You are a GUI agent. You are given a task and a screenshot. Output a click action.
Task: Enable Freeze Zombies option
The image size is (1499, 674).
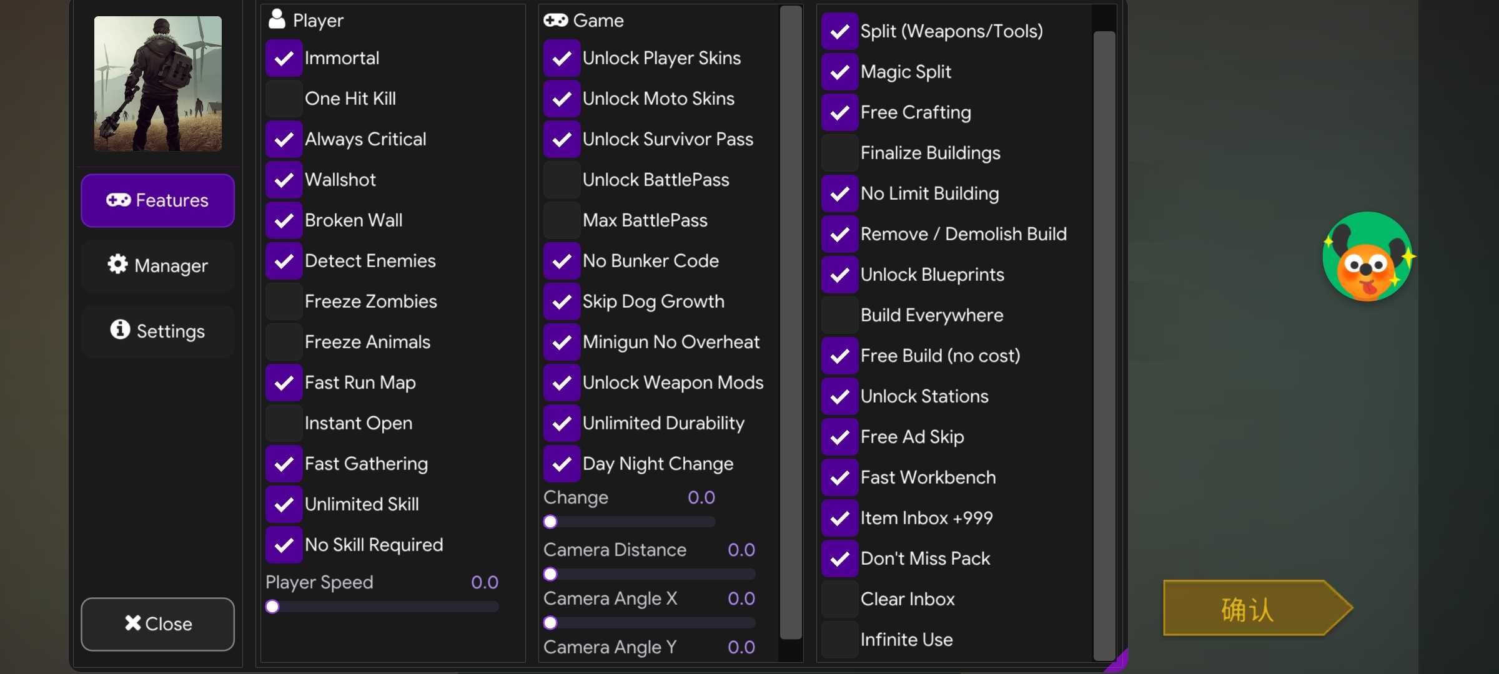pyautogui.click(x=284, y=301)
